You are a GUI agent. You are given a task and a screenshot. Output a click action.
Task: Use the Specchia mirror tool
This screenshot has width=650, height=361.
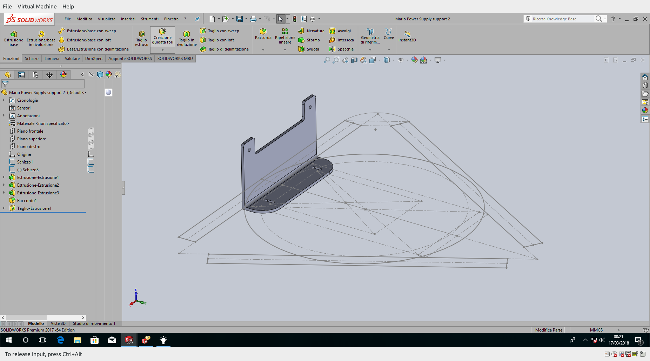341,49
